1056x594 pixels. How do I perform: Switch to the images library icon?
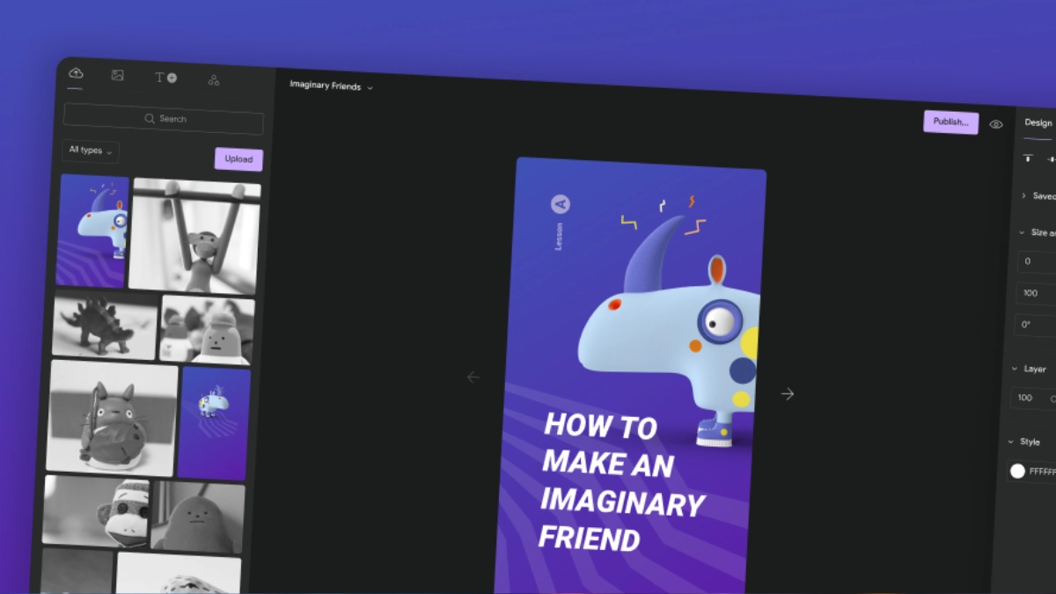click(118, 76)
